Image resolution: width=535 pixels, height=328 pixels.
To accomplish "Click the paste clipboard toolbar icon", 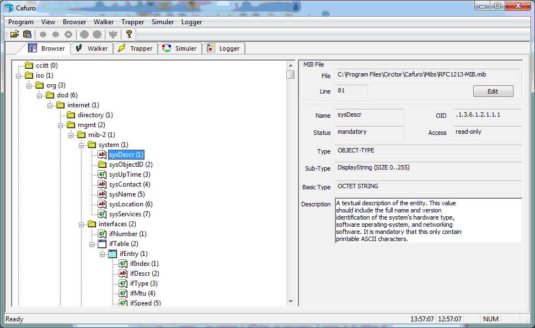I will (27, 34).
